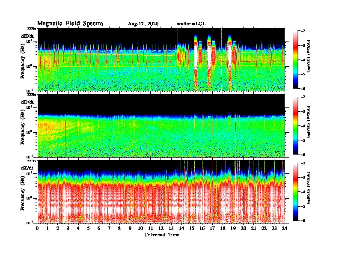
Task: Click the "Universal Time" axis title
Action: [x=161, y=235]
